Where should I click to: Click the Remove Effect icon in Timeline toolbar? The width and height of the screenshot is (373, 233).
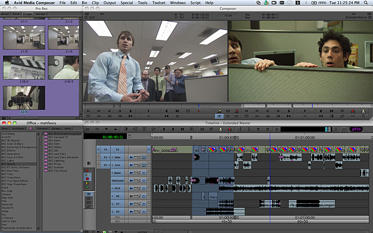click(x=154, y=129)
